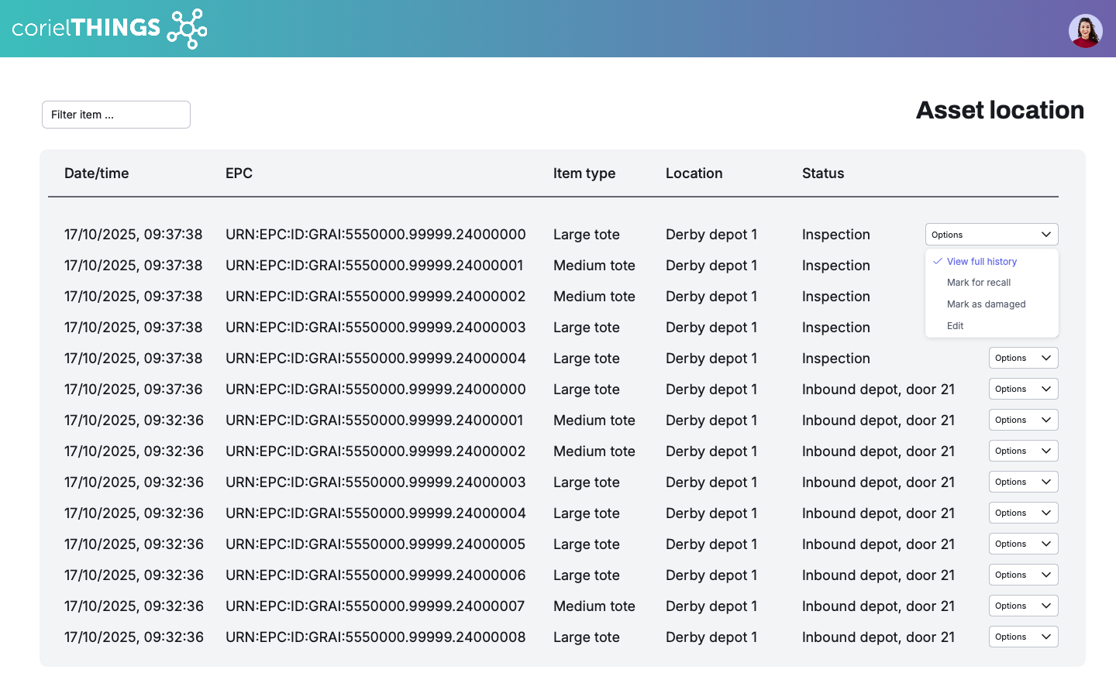This screenshot has width=1116, height=697.
Task: Open Options for row ending 24000008
Action: pos(1023,637)
